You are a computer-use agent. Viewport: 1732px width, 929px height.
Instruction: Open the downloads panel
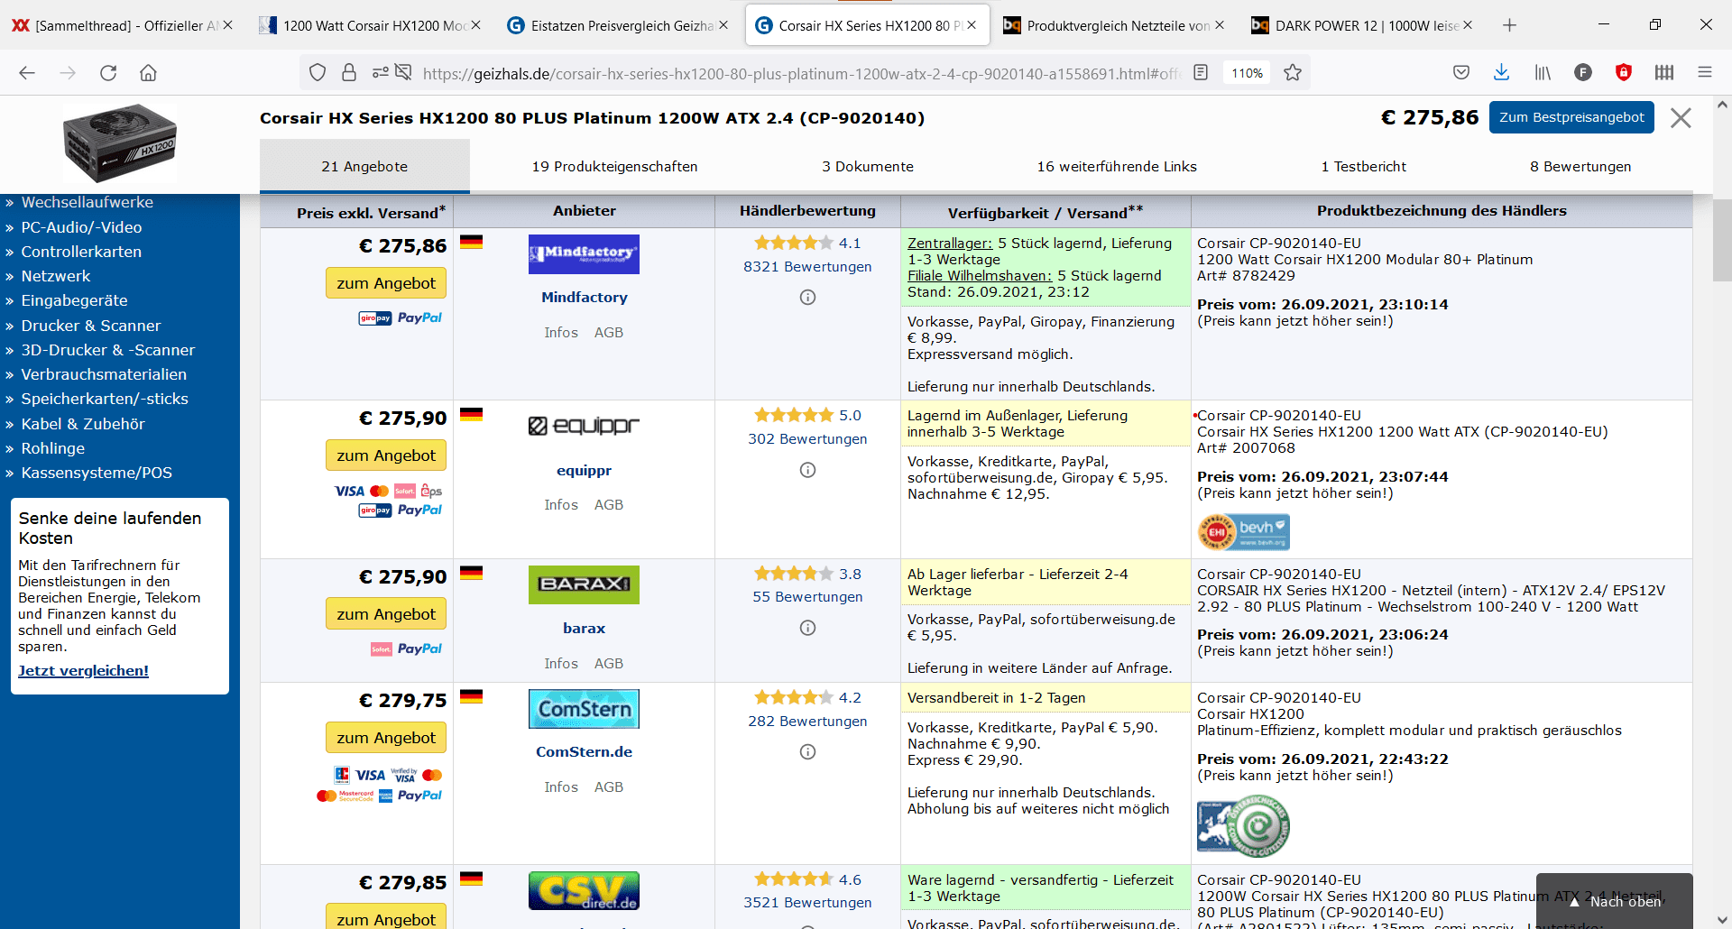tap(1501, 73)
